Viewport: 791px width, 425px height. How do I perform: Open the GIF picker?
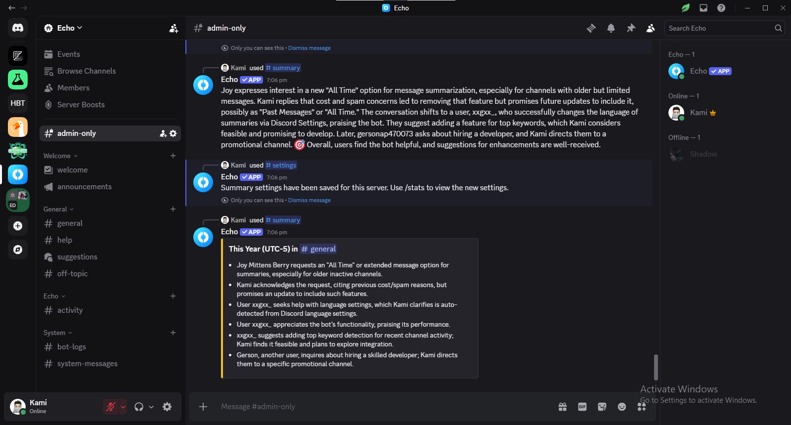pyautogui.click(x=582, y=407)
